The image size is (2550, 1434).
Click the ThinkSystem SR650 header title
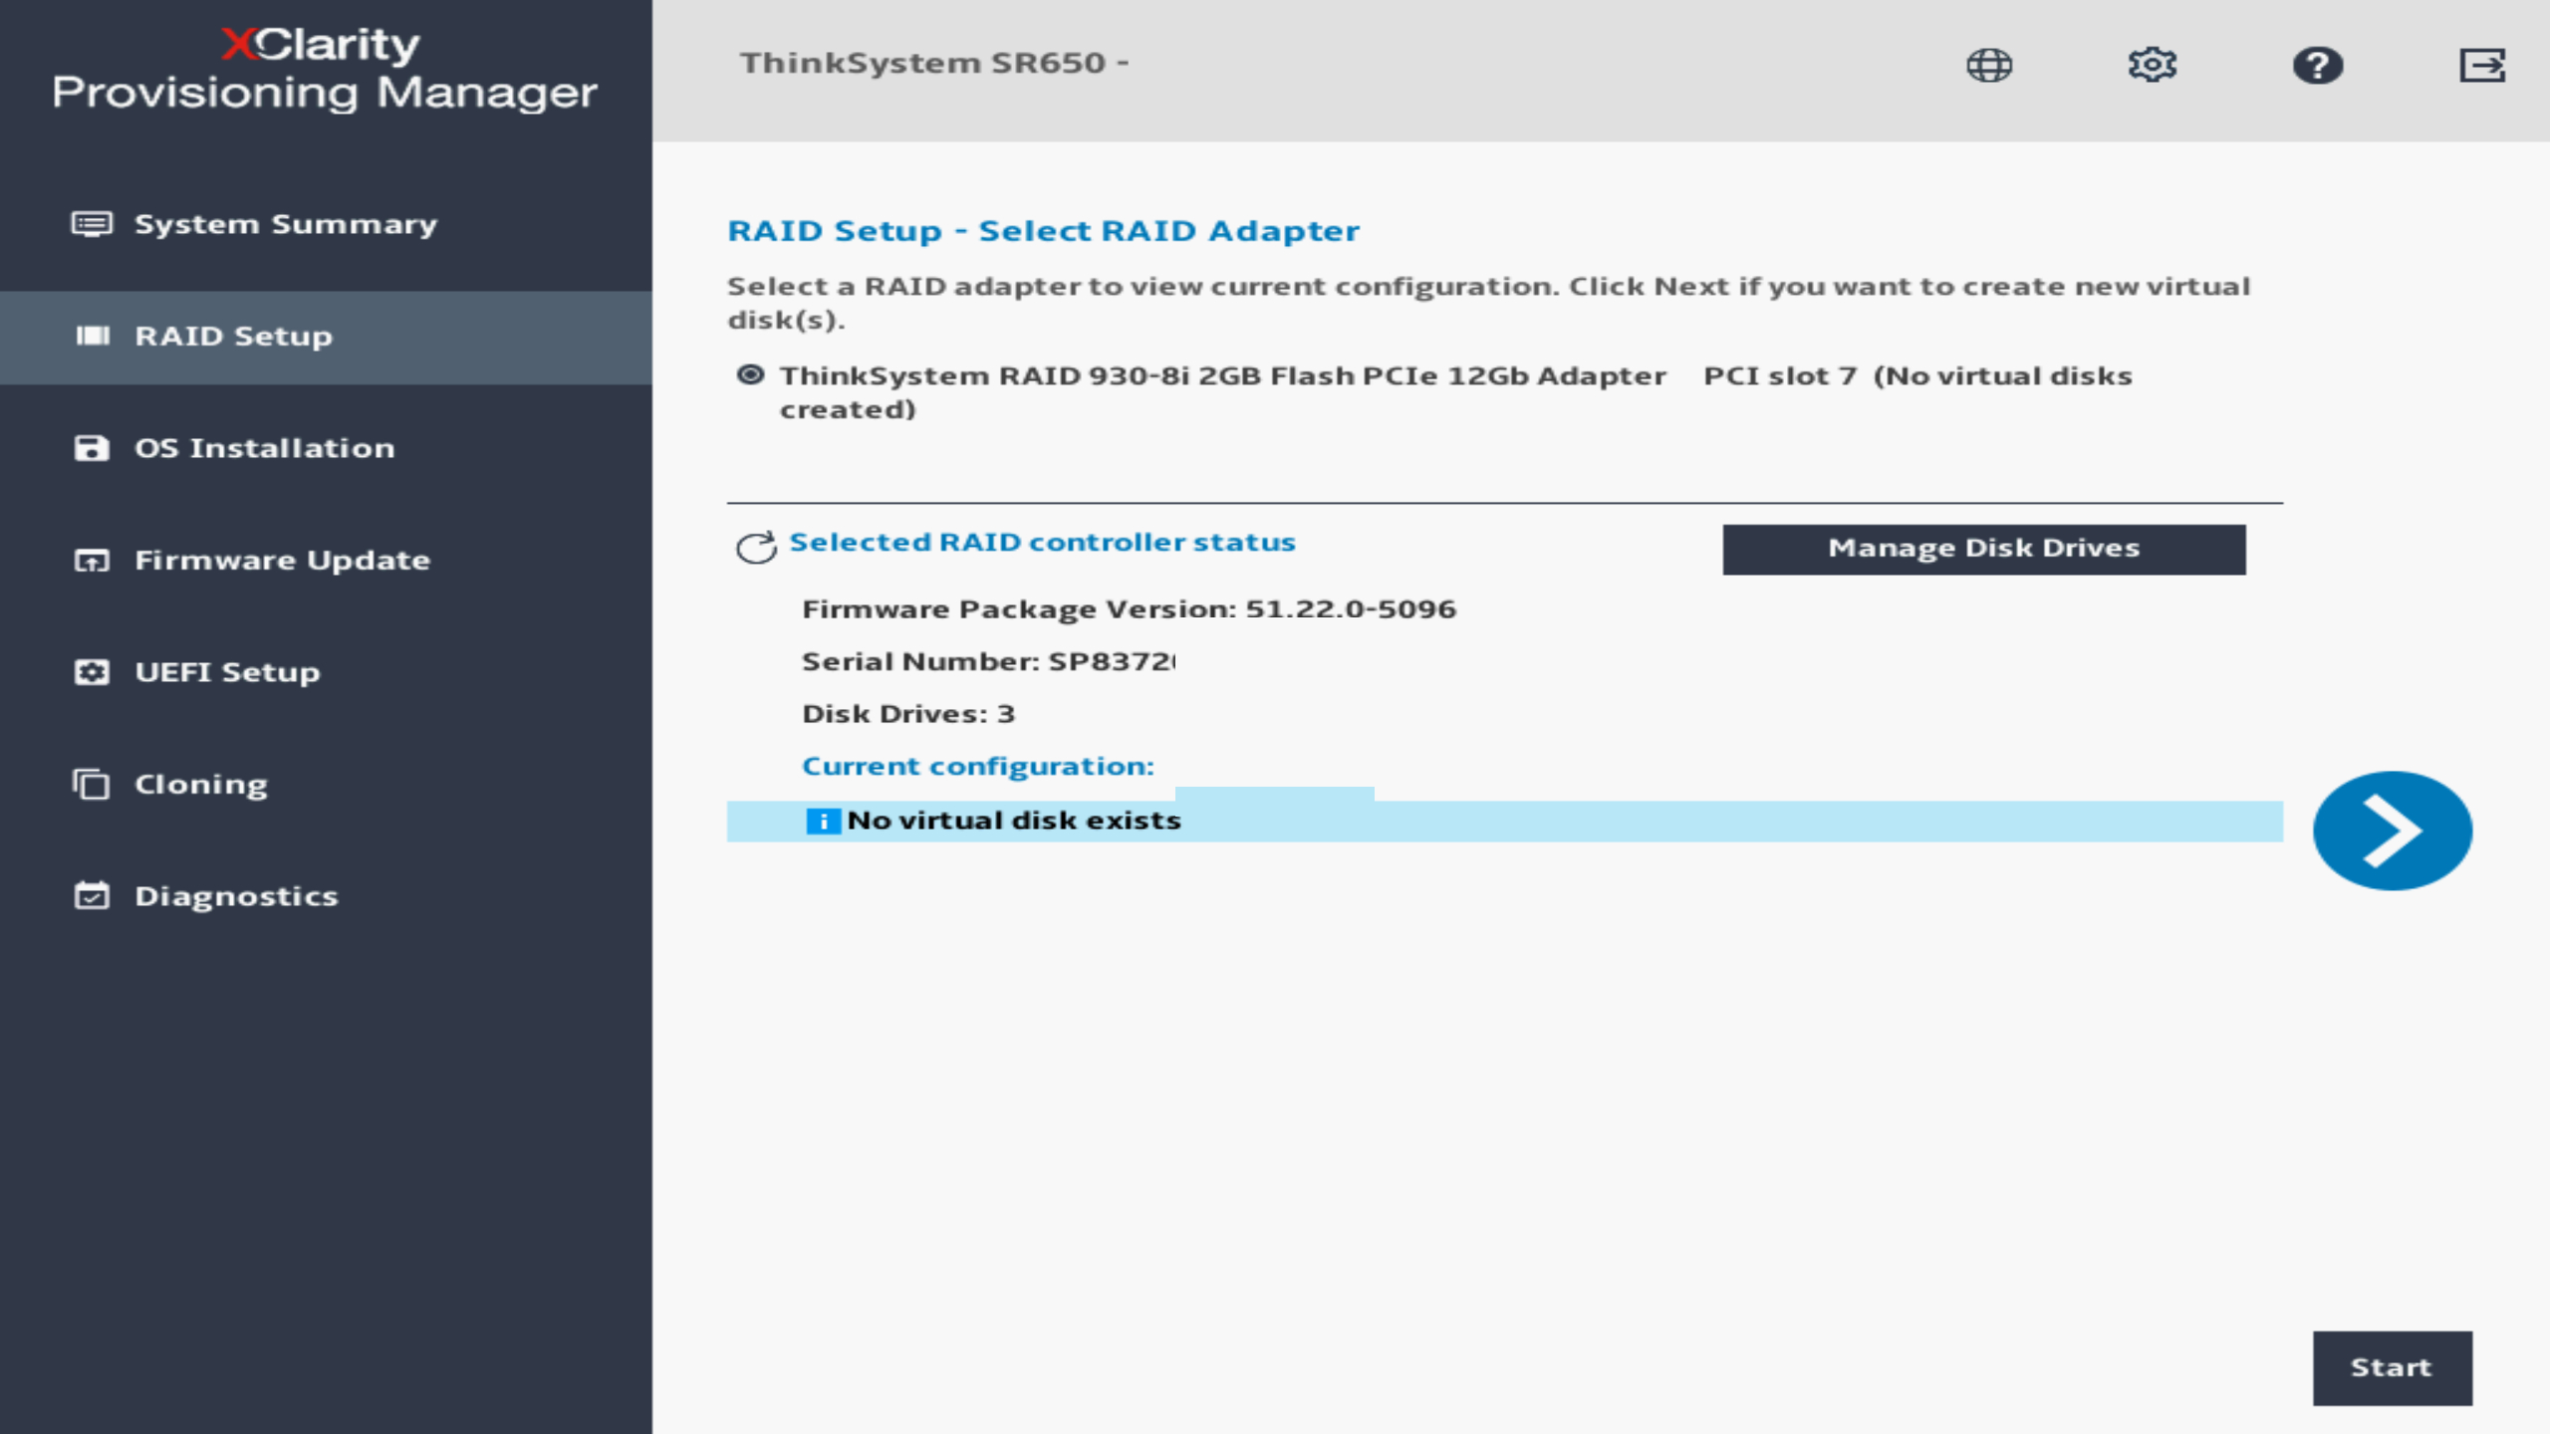[933, 63]
